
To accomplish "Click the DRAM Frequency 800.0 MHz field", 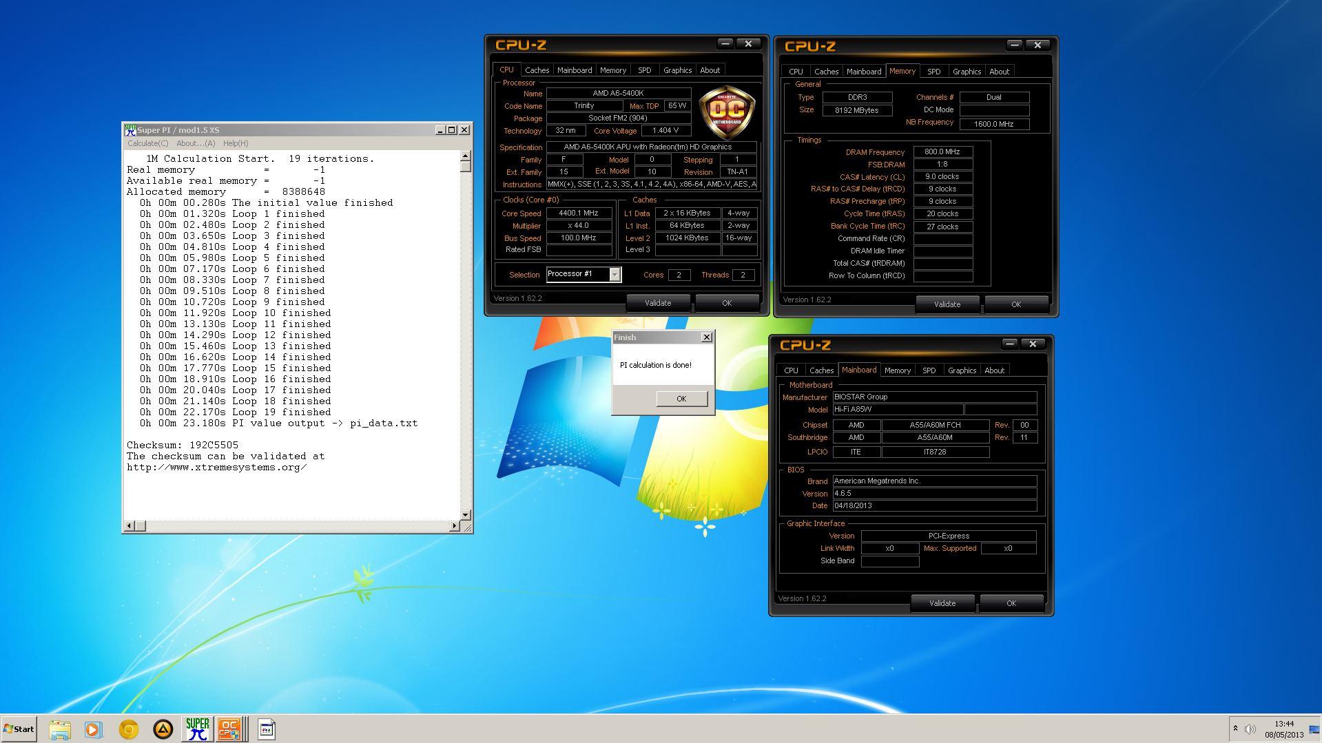I will (x=942, y=151).
